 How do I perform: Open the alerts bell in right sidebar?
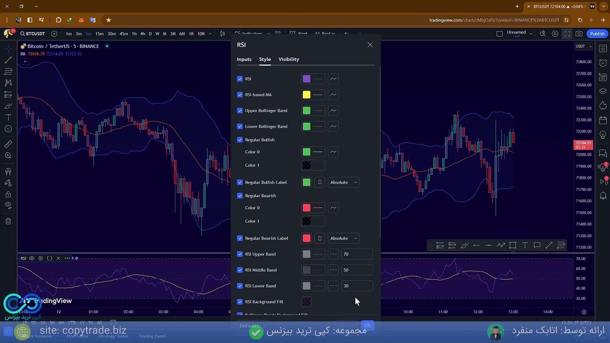(603, 196)
